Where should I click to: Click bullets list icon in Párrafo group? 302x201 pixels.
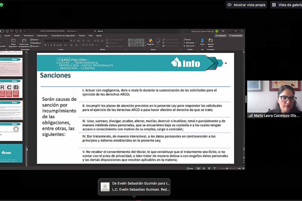(x=84, y=41)
